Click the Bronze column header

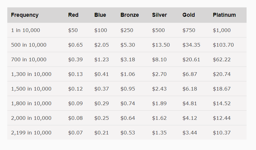coord(130,15)
